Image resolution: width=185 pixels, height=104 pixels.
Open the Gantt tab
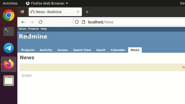[101, 50]
